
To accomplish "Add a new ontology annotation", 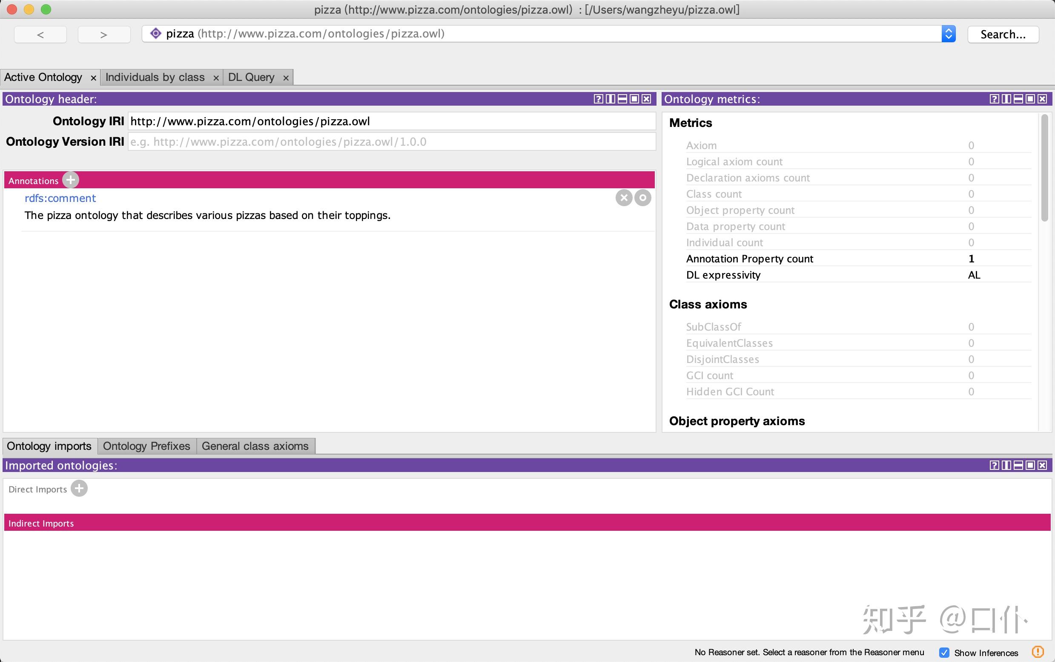I will [70, 180].
